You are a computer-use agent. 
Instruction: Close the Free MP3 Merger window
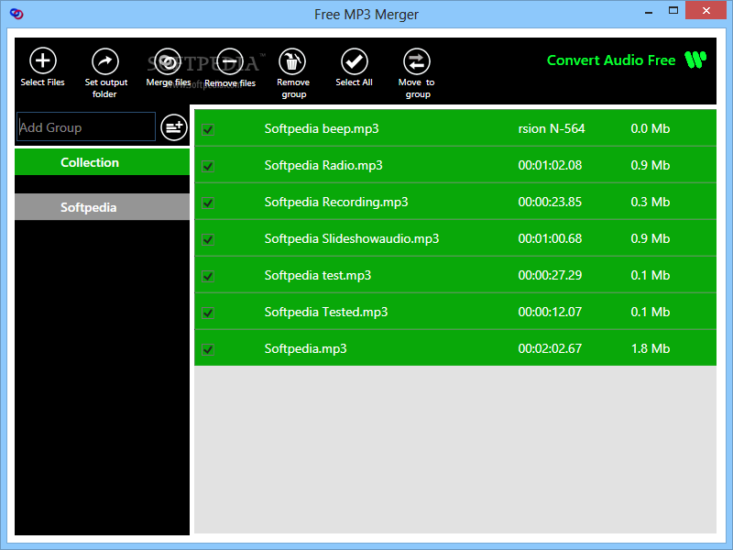point(706,10)
